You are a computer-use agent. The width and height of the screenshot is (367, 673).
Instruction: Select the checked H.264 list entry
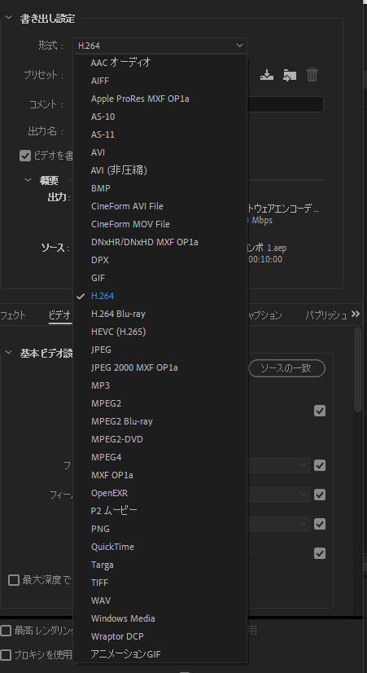159,296
